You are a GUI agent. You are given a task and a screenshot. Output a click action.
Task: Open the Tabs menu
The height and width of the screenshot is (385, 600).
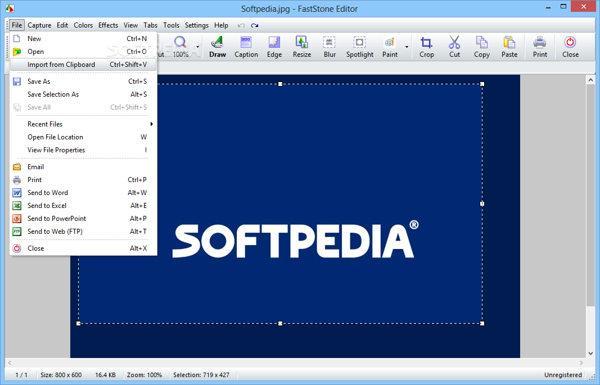(150, 25)
